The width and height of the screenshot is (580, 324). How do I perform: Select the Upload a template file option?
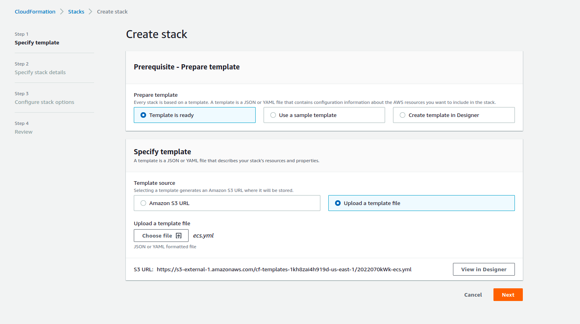[338, 203]
